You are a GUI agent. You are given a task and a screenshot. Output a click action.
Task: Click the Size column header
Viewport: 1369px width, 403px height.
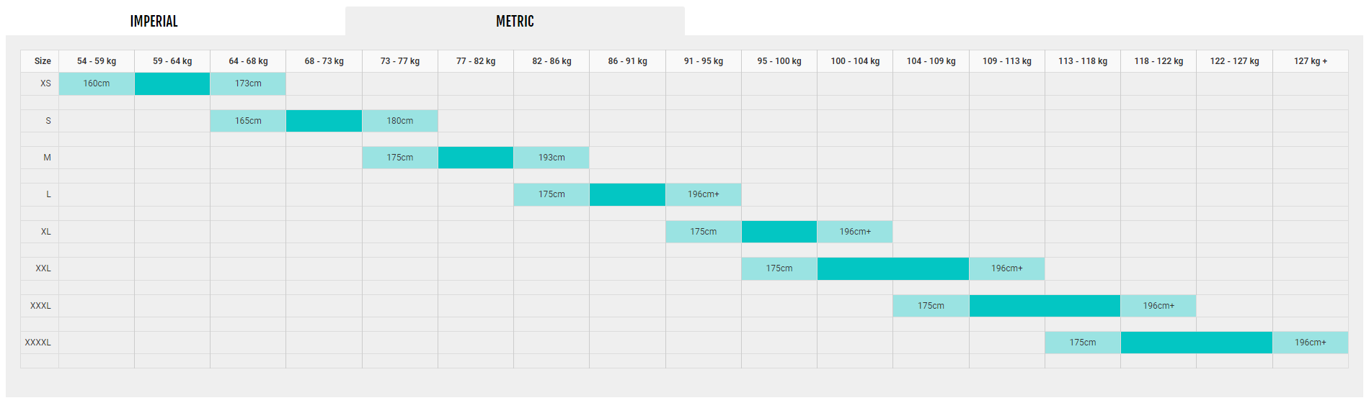[x=43, y=61]
